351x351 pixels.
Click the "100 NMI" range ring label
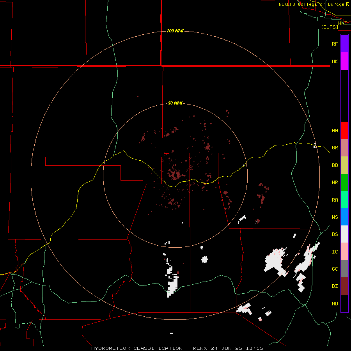175,31
